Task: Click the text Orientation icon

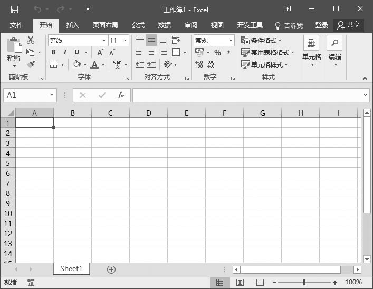Action: [x=168, y=64]
